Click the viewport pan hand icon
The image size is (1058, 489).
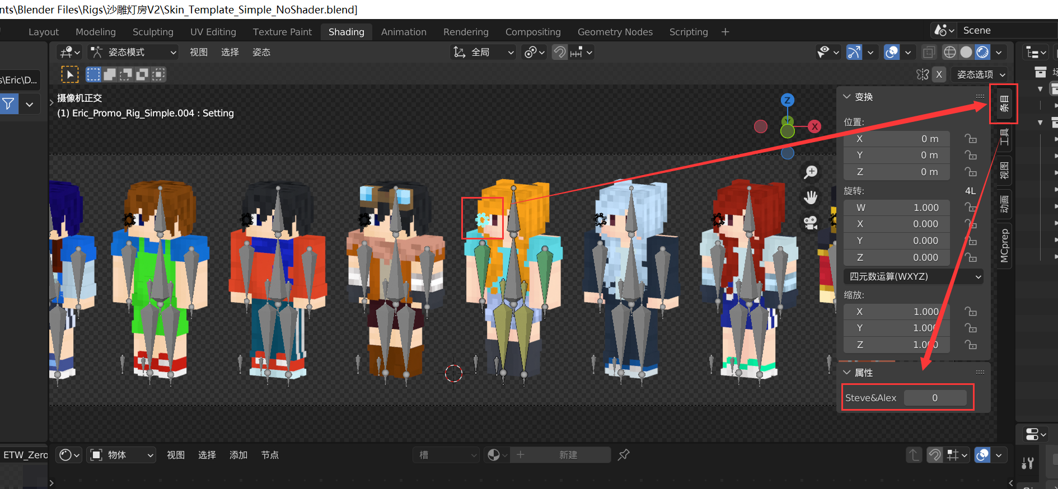[x=811, y=197]
